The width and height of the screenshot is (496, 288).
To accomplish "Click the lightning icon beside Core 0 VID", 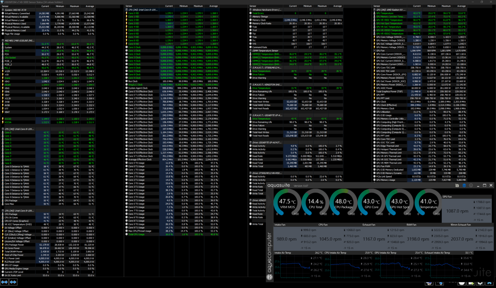I will pos(126,13).
